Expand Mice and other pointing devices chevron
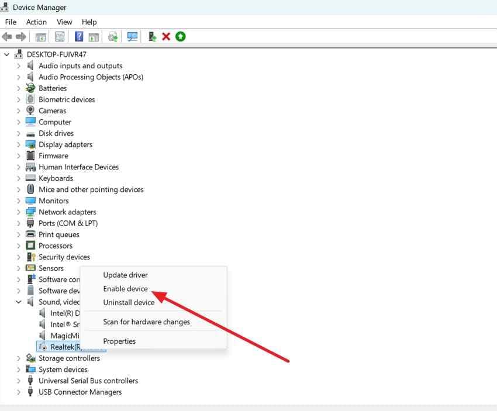The image size is (497, 411). [x=18, y=189]
